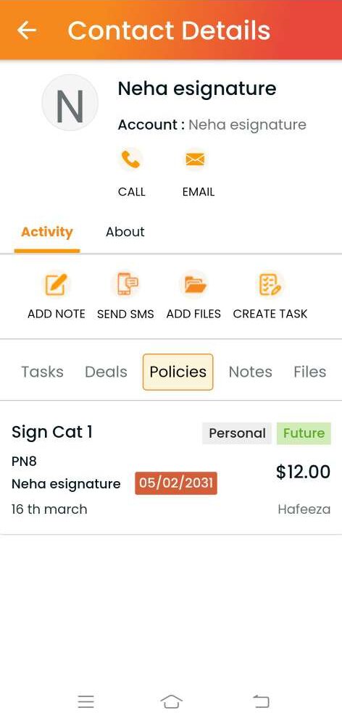Tap the SEND SMS phone icon
The height and width of the screenshot is (721, 342).
pyautogui.click(x=125, y=284)
